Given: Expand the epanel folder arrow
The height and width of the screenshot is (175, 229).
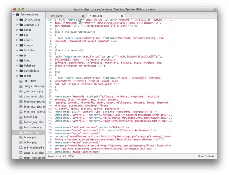Looking at the screenshot, I should (17, 40).
